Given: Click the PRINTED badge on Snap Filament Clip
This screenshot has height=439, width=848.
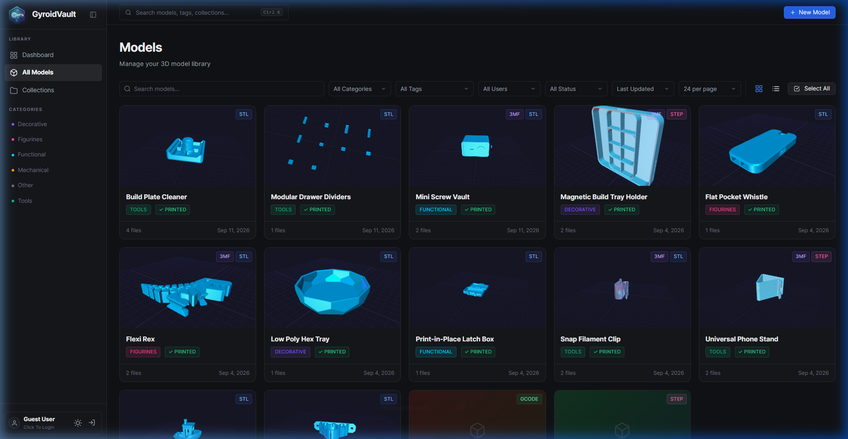Looking at the screenshot, I should point(607,352).
